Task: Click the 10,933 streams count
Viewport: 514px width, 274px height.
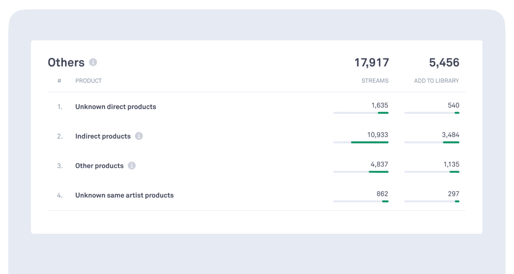Action: [377, 135]
